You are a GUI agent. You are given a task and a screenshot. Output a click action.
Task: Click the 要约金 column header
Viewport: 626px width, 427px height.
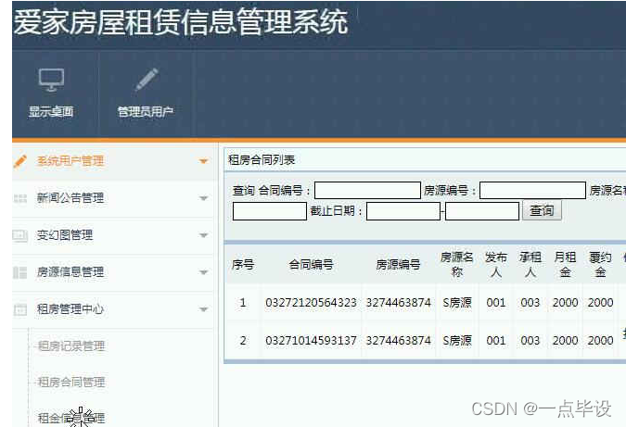[600, 264]
